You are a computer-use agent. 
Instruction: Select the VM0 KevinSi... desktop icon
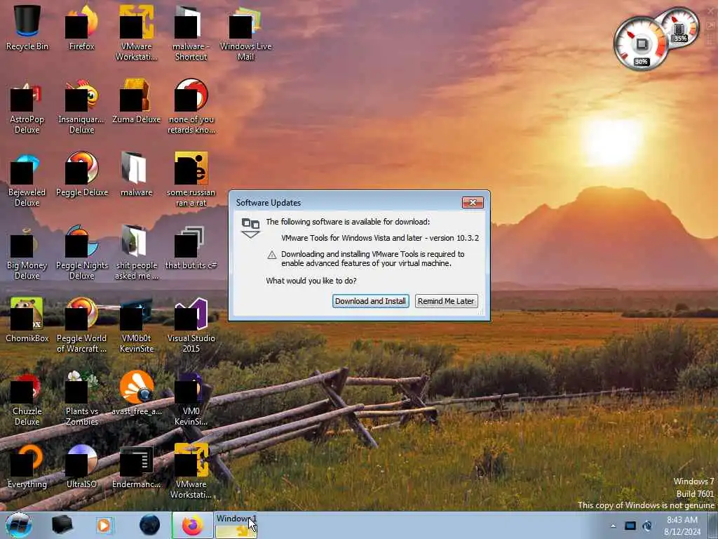191,398
